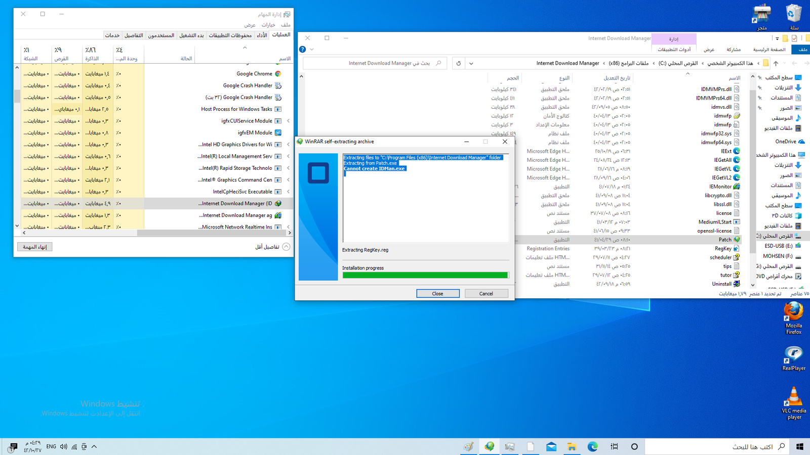810x455 pixels.
Task: Open the View menu in Task Manager
Action: click(250, 25)
